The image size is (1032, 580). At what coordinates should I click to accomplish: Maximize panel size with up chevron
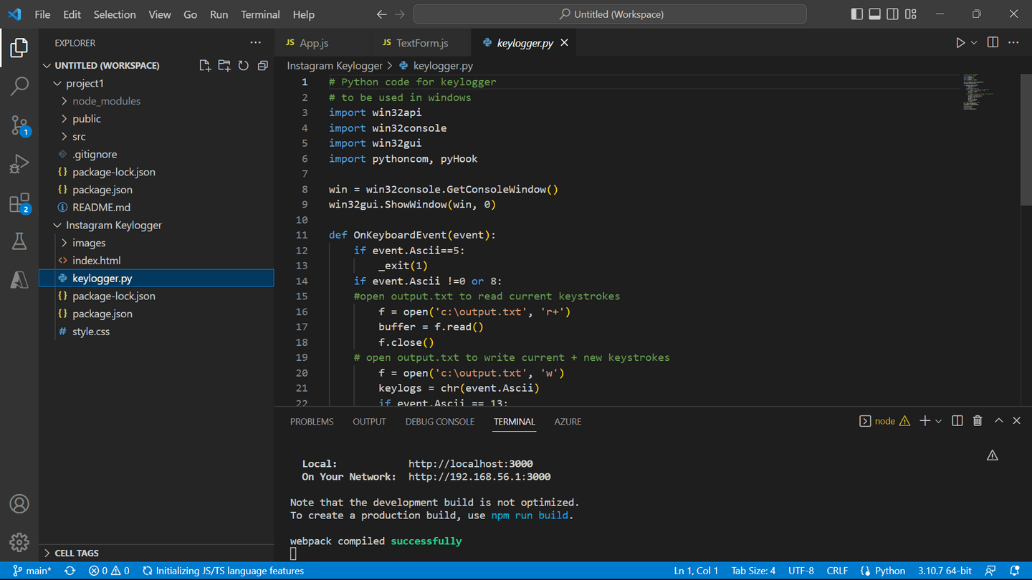point(998,421)
